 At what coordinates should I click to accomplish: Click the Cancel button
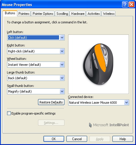tap(77, 139)
